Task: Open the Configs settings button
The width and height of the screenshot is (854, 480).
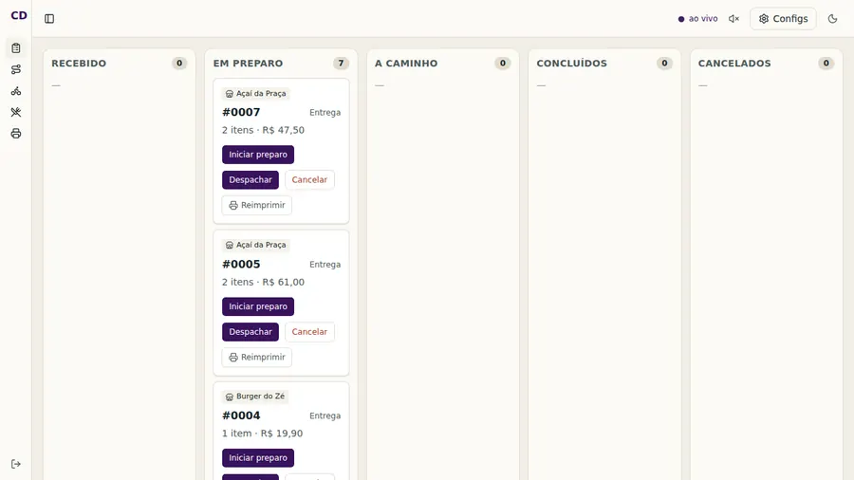Action: point(783,19)
